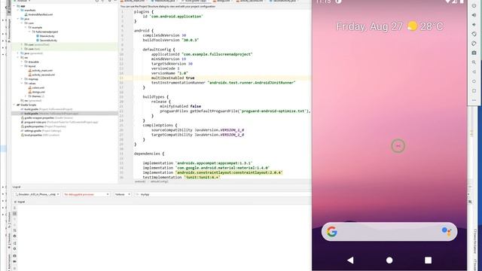Select strings.xml in values folder
Image resolution: width=482 pixels, height=271 pixels.
click(37, 92)
